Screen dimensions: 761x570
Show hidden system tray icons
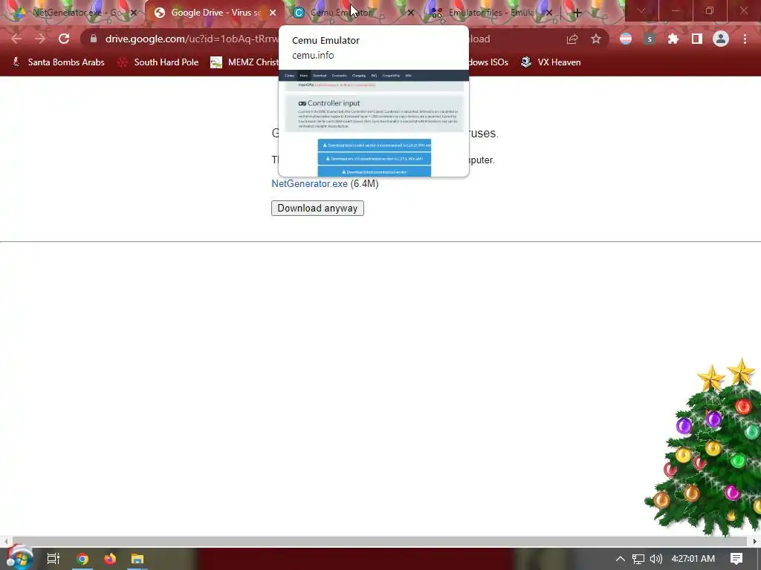click(621, 559)
